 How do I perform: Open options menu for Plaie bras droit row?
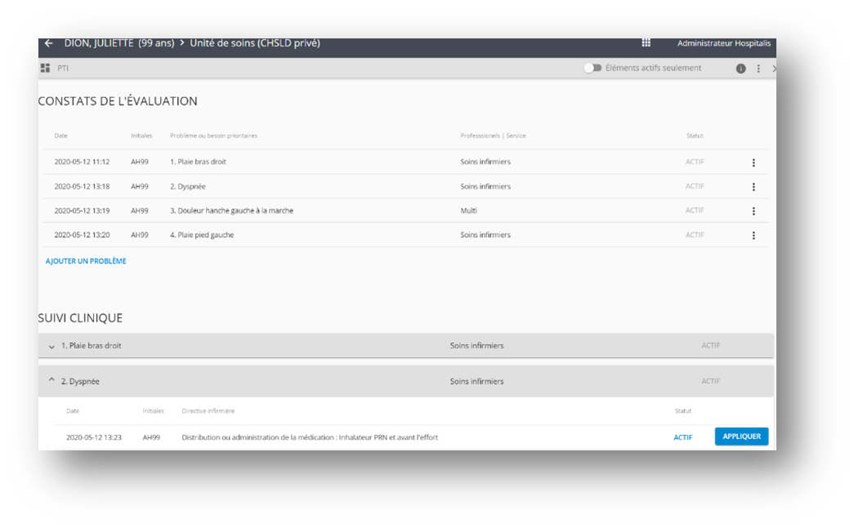point(753,163)
